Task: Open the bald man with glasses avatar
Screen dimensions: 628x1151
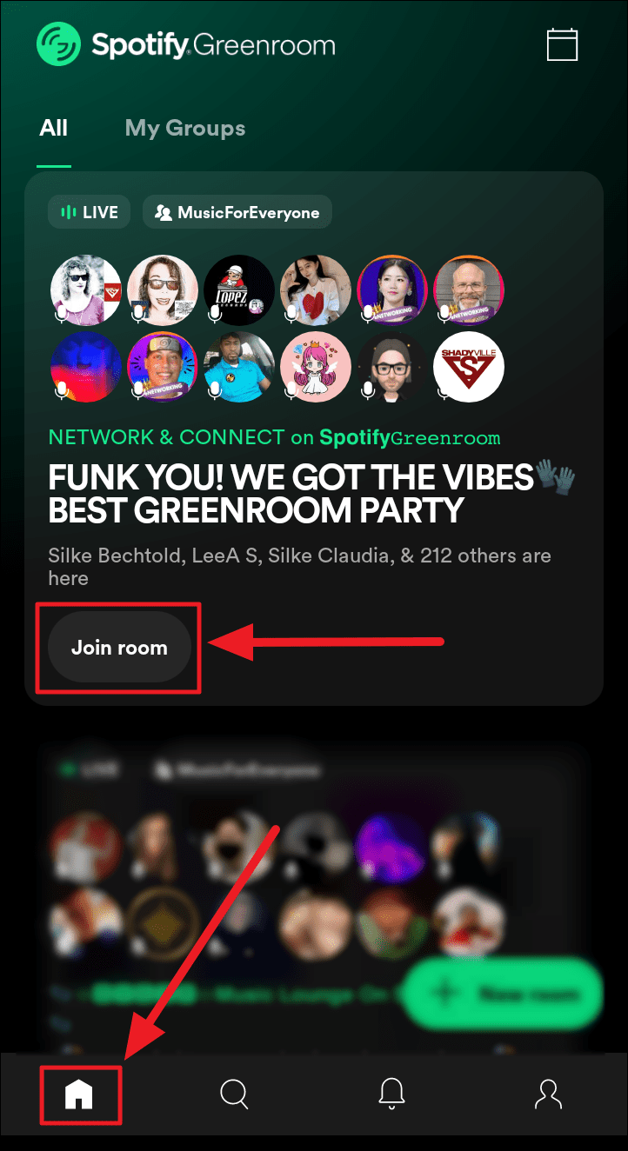Action: (x=469, y=290)
